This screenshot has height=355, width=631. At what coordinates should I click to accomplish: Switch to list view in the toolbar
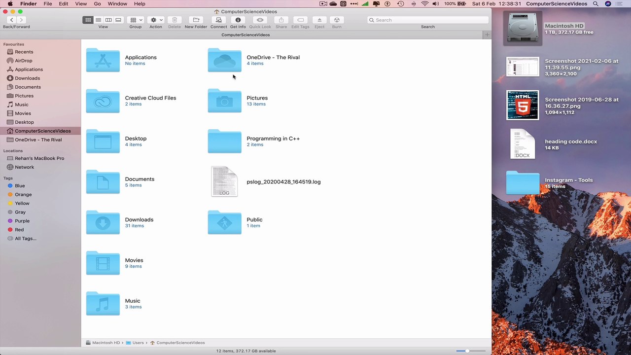(98, 20)
